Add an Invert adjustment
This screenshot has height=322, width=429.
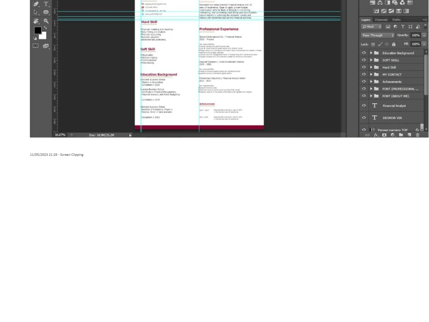(377, 11)
